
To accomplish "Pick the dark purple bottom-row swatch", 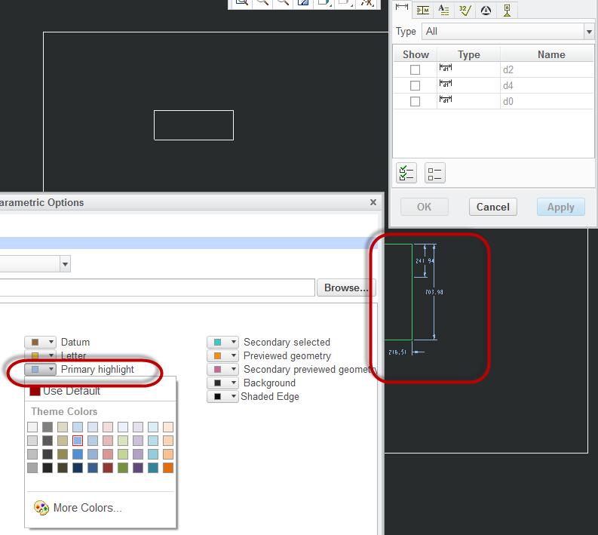I will pos(138,468).
